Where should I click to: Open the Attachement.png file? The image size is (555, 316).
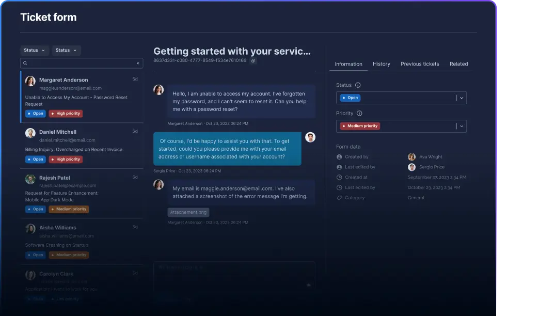point(188,212)
